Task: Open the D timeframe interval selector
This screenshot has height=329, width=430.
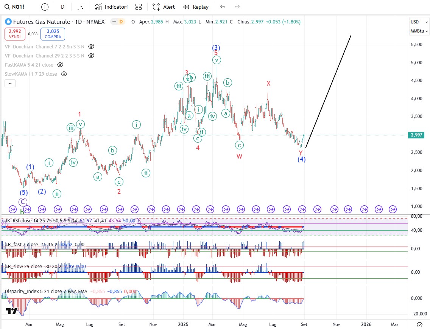Action: [x=62, y=7]
